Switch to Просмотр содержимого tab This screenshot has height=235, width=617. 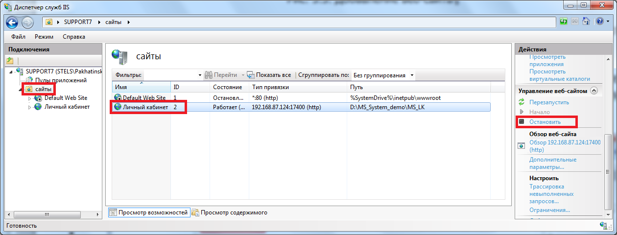(230, 212)
